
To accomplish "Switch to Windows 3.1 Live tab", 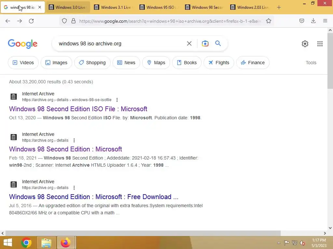I will pos(113,7).
